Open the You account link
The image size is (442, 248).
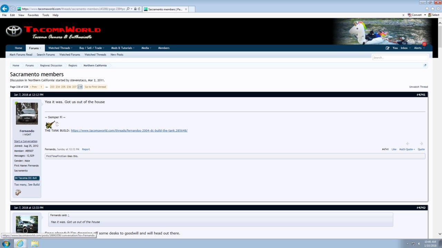point(395,48)
